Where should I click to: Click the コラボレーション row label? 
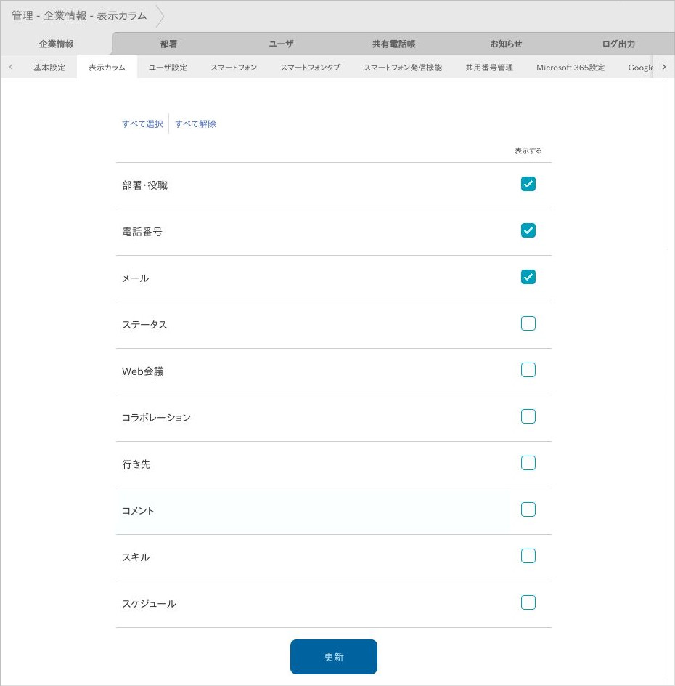coord(156,418)
